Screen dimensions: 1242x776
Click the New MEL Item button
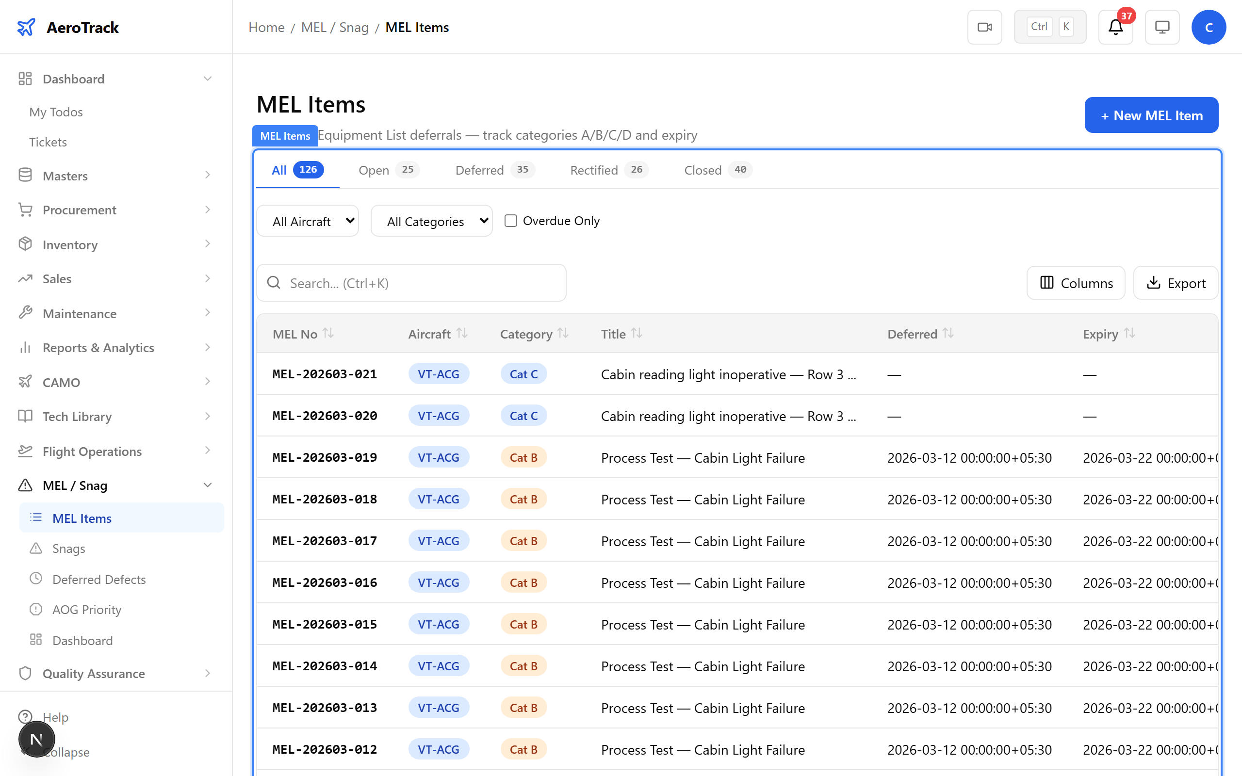click(1151, 114)
